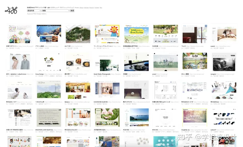Click the namak title text

tap(213, 46)
